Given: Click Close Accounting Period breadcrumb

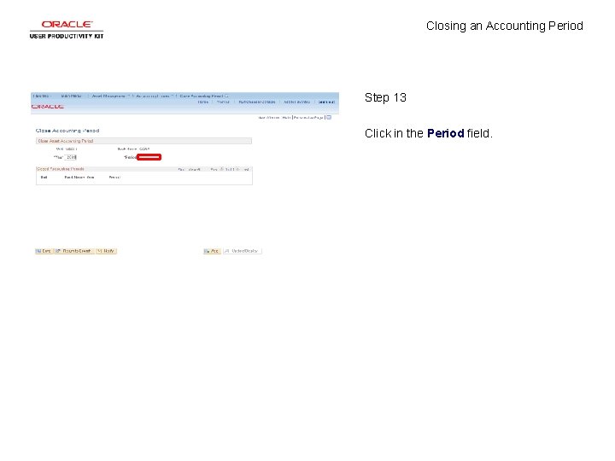Looking at the screenshot, I should click(202, 96).
